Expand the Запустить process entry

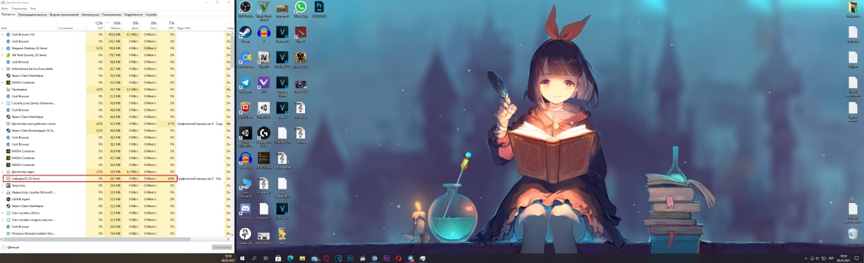[x=3, y=185]
